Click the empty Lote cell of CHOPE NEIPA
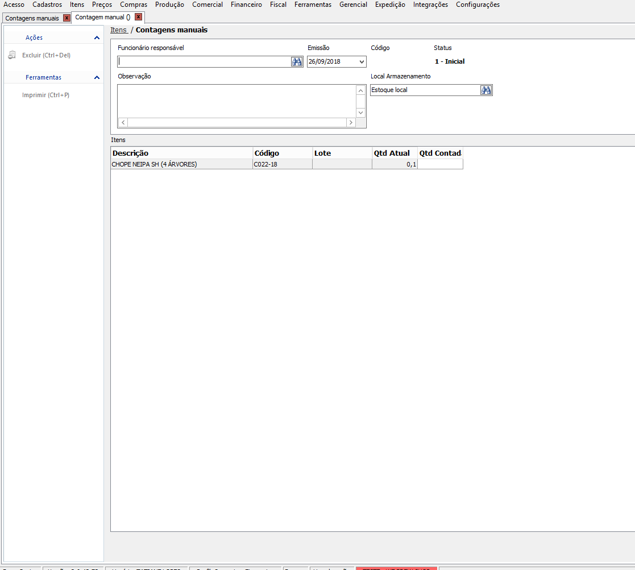This screenshot has width=635, height=570. tap(342, 164)
